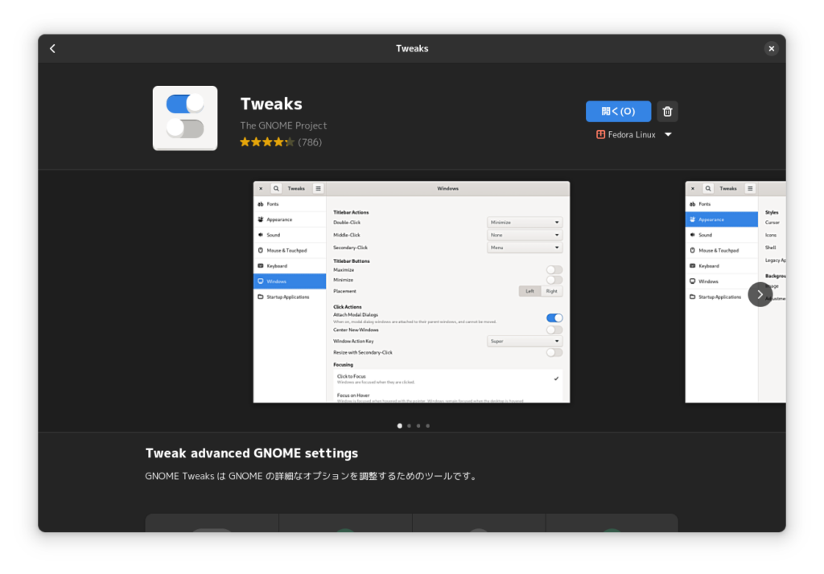The image size is (824, 574).
Task: Click the Japanese GNOME Tweaks description text
Action: tap(312, 476)
